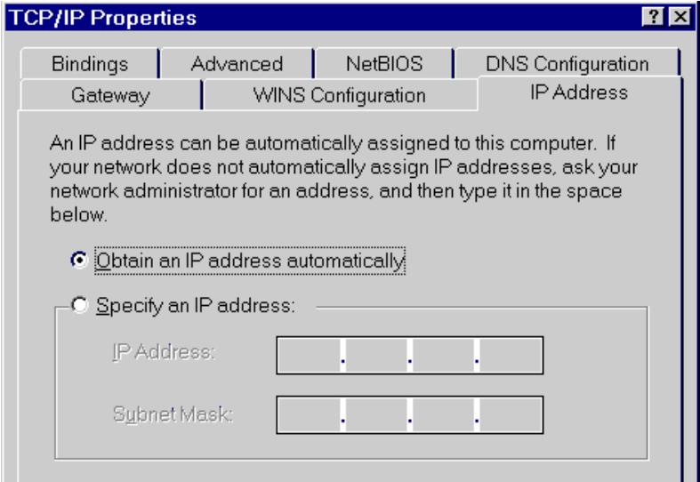Click the last octet of Subnet Mask field

511,414
